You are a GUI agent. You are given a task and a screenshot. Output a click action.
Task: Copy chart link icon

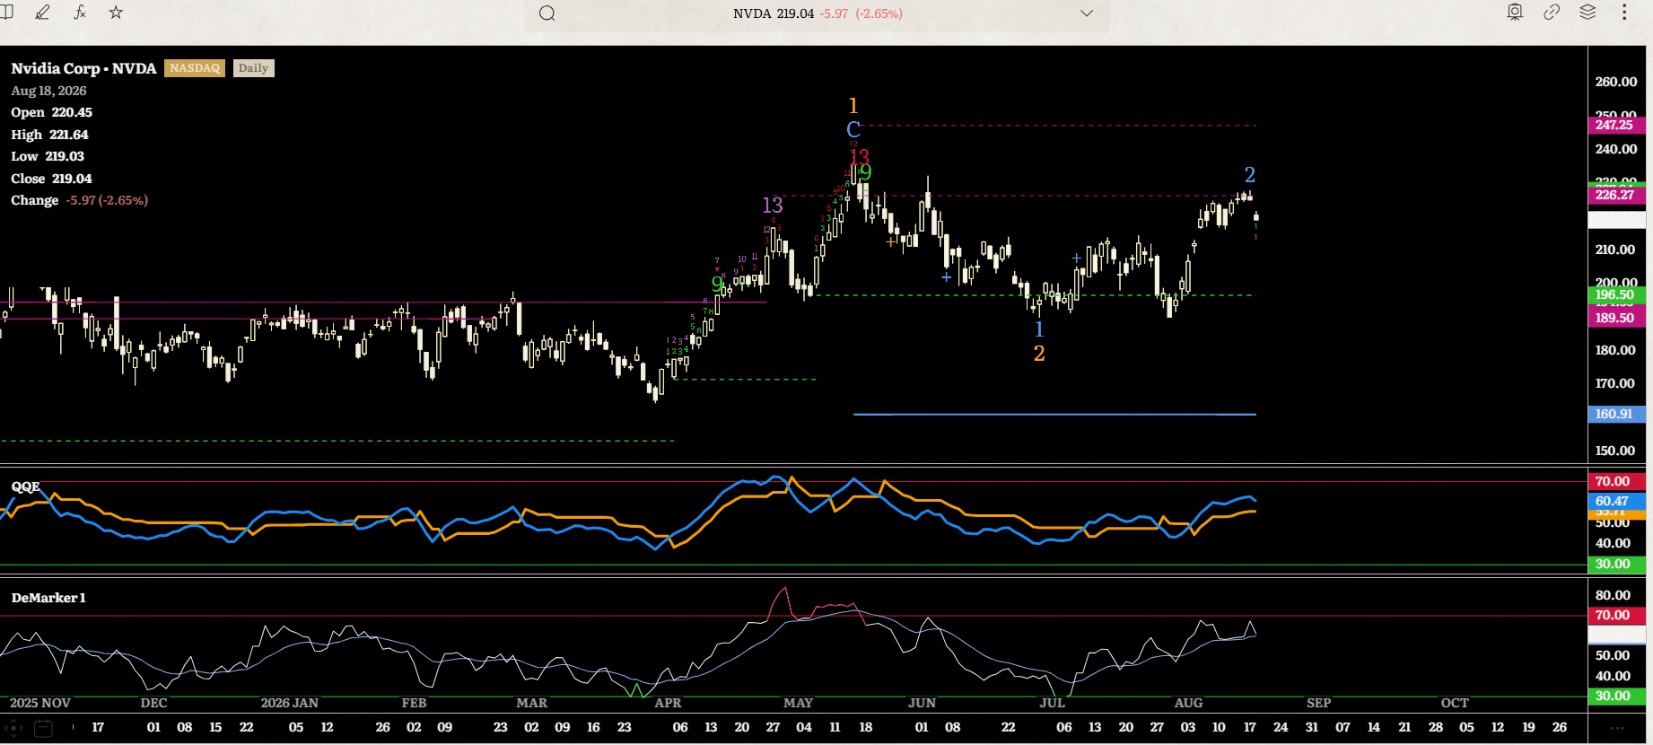coord(1552,13)
